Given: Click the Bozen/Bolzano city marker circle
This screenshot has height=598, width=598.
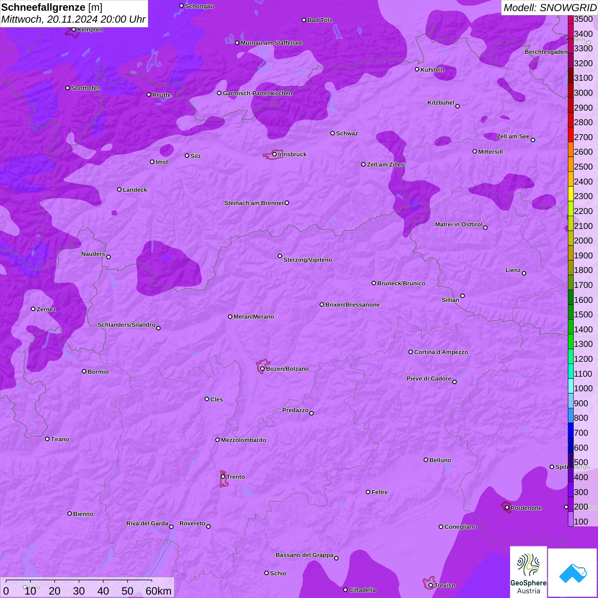Looking at the screenshot, I should tap(262, 369).
